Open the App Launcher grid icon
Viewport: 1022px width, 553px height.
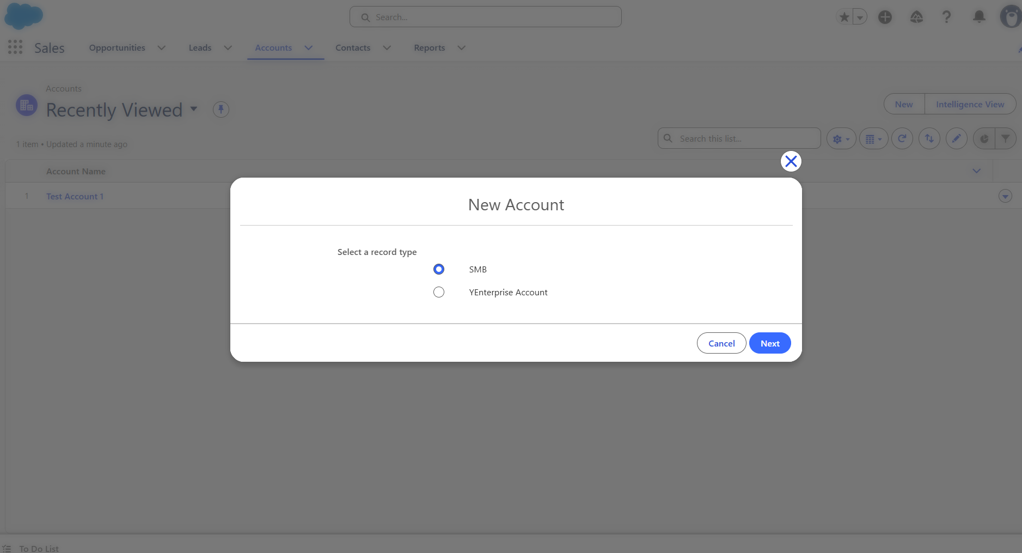tap(15, 47)
